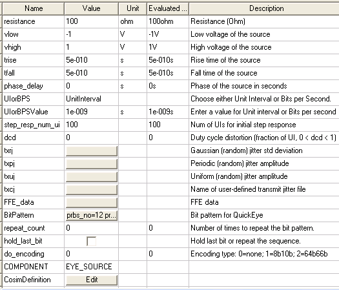Viewport: 339px width, 290px height.
Task: Edit the trise value 5e-010 field
Action: (91, 60)
